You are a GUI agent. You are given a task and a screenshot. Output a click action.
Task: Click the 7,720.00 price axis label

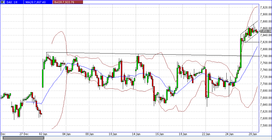(x=266, y=77)
